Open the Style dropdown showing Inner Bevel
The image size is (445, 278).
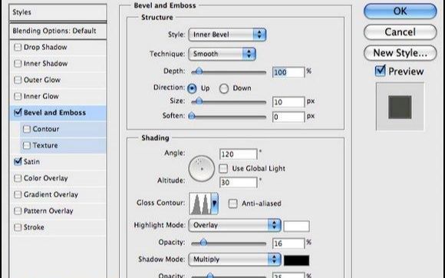(227, 35)
